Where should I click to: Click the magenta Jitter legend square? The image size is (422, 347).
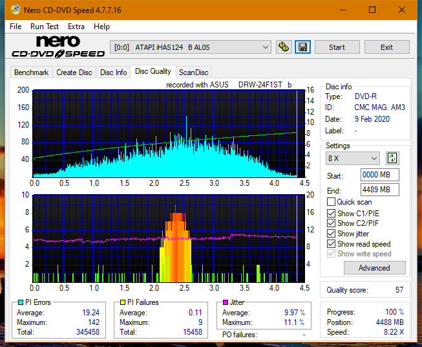226,302
